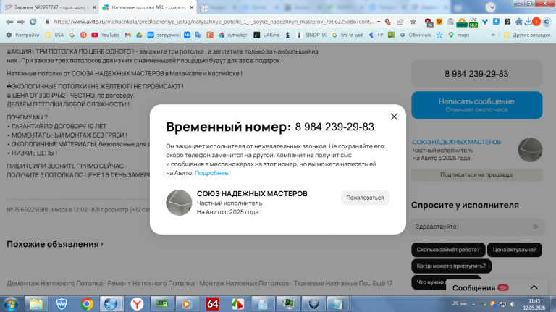This screenshot has width=556, height=312.
Task: Launch Google Chrome from taskbar
Action: click(87, 304)
